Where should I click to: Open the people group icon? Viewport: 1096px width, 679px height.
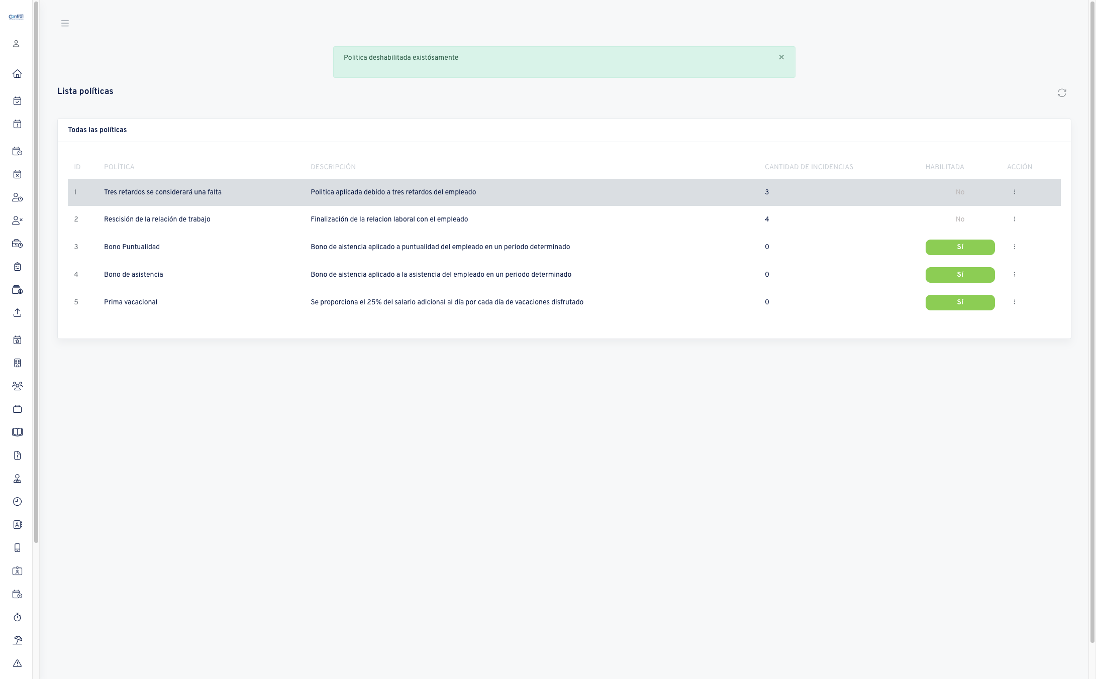[17, 386]
